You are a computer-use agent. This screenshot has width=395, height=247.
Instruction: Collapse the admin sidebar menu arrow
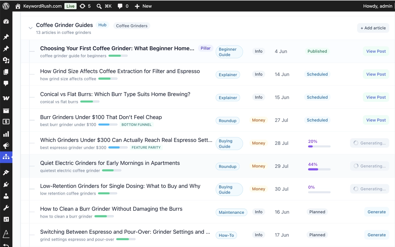(6, 245)
